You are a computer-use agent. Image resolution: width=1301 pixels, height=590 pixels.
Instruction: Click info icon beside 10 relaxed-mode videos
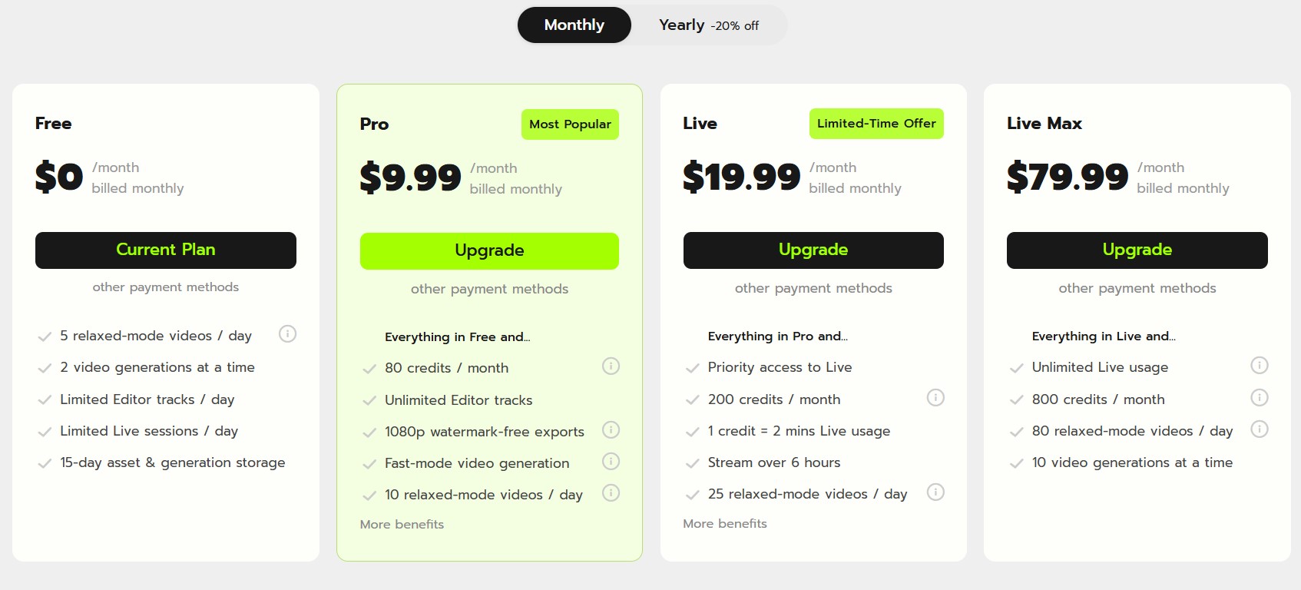click(611, 493)
